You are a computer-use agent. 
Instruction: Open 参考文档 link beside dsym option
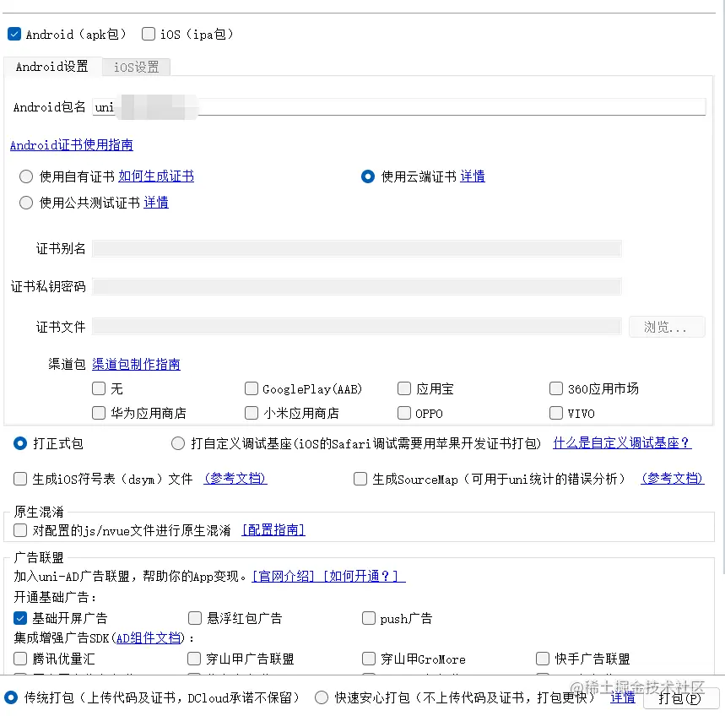click(x=235, y=479)
